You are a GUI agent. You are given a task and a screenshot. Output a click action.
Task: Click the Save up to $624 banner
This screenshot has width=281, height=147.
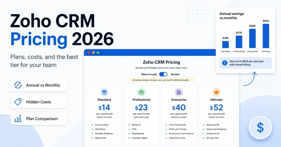tap(246, 63)
